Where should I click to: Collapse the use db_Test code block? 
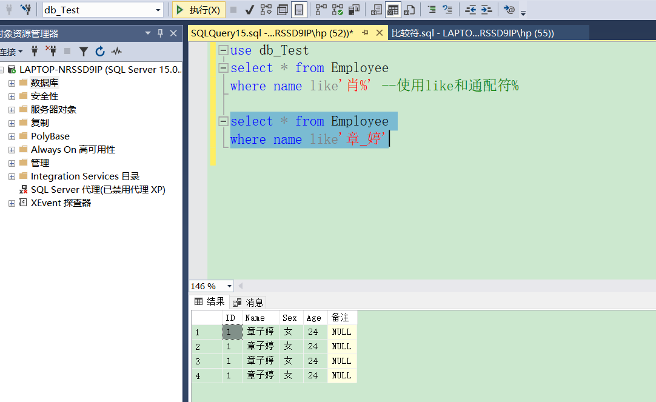coord(223,50)
